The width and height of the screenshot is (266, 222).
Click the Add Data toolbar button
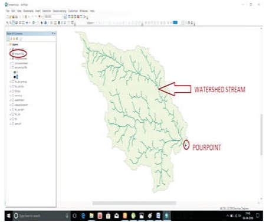(x=40, y=17)
